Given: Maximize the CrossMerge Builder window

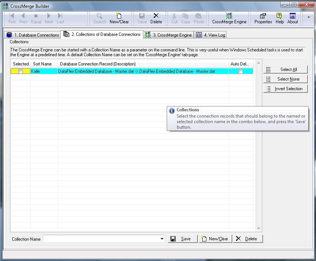Looking at the screenshot, I should click(x=294, y=4).
